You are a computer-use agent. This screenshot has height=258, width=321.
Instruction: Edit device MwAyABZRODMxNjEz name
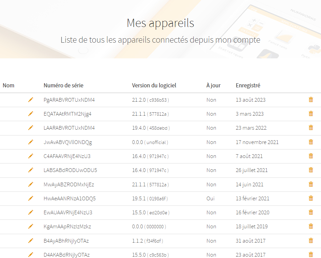31,184
